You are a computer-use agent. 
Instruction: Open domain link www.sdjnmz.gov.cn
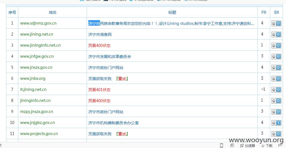(x=38, y=23)
